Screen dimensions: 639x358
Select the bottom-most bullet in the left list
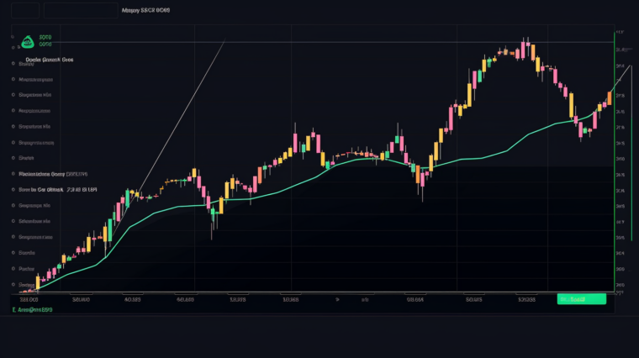click(14, 283)
